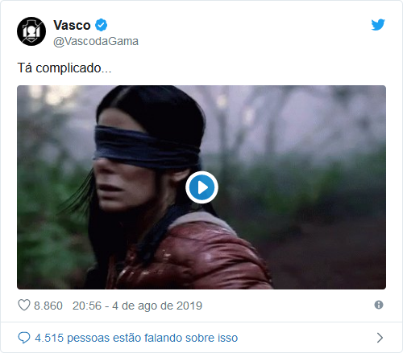Play the embedded video
403x353 pixels.
click(x=201, y=187)
